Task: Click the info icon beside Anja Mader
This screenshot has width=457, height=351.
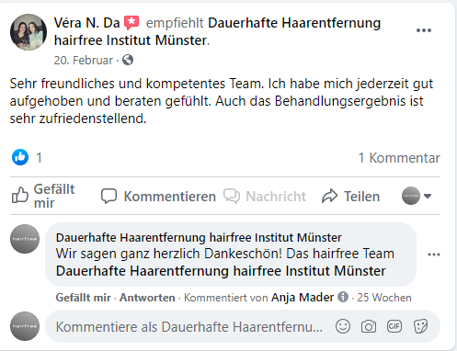Action: pos(343,297)
